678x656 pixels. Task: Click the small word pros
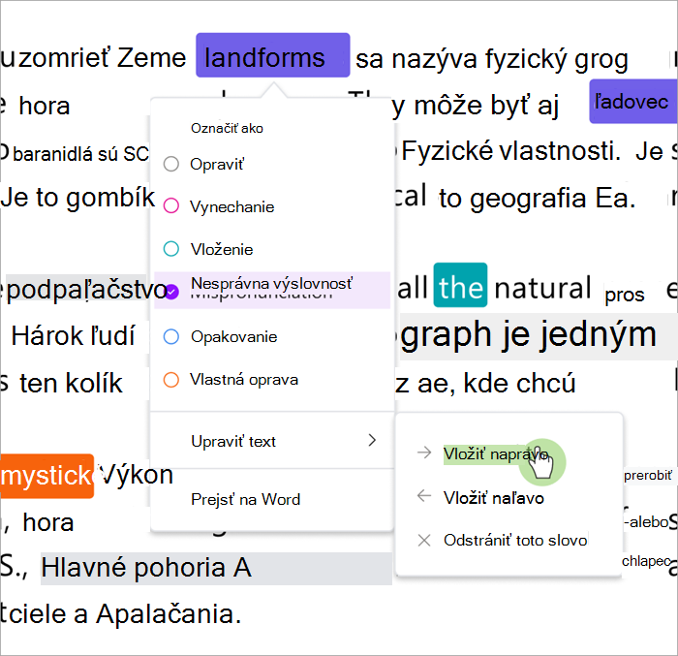point(625,296)
